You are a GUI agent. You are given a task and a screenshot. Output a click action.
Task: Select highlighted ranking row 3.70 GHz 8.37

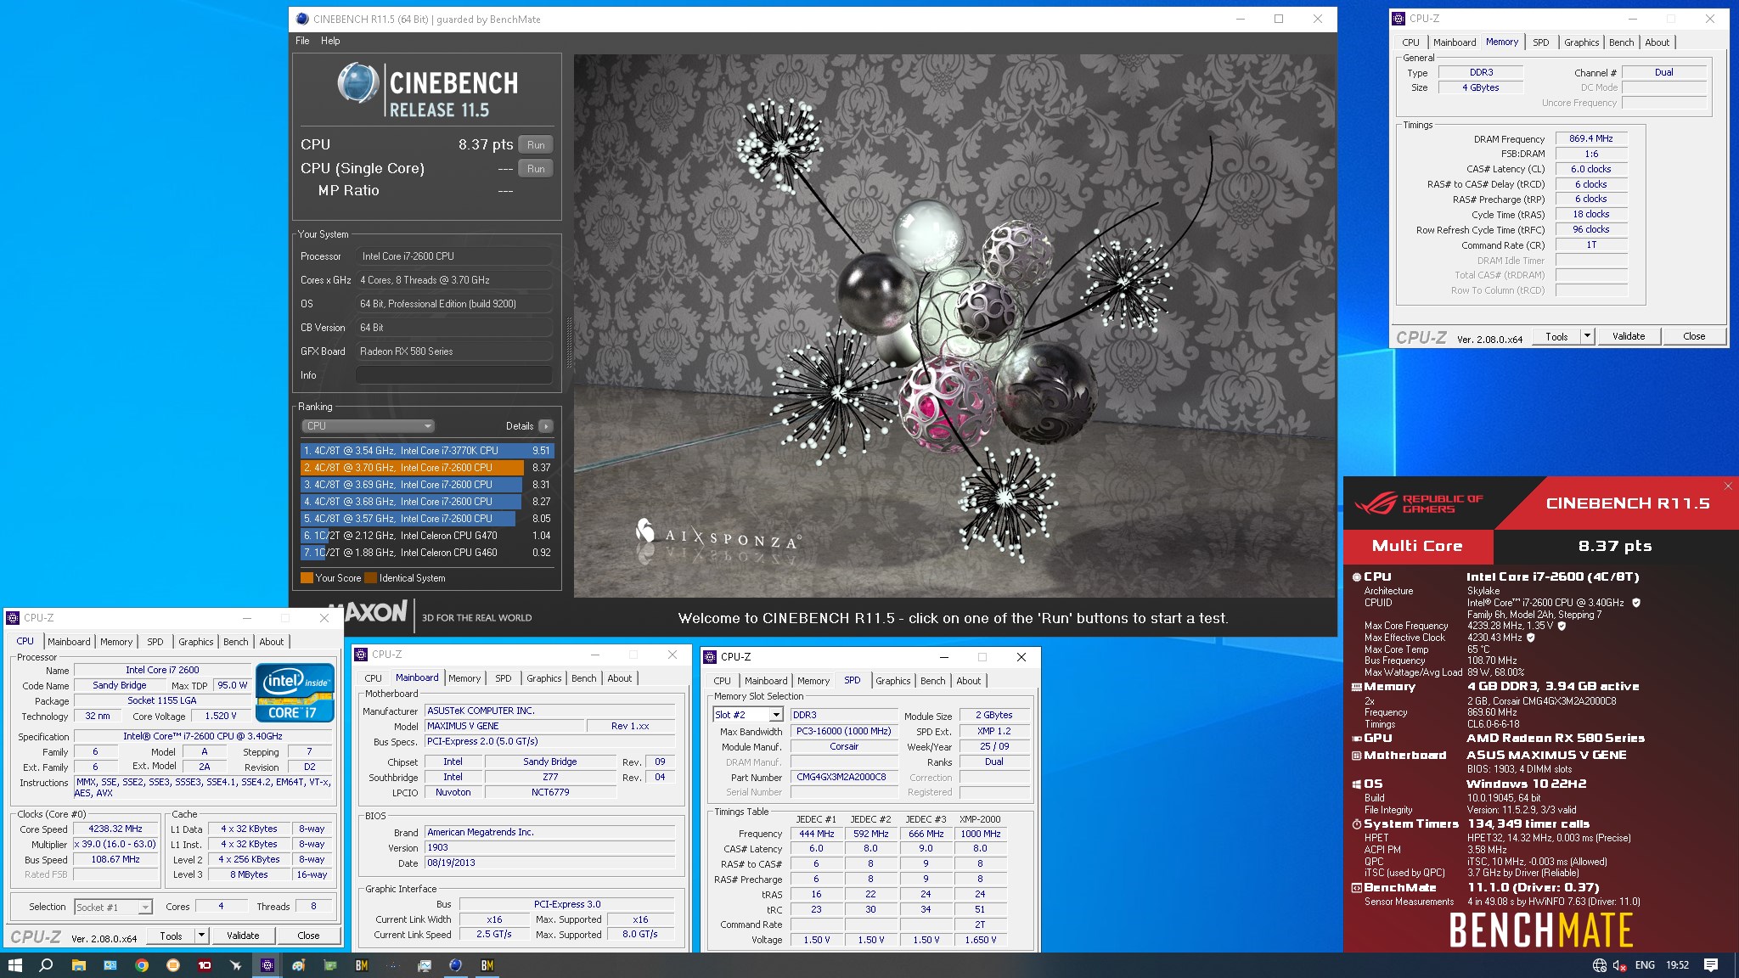point(427,468)
